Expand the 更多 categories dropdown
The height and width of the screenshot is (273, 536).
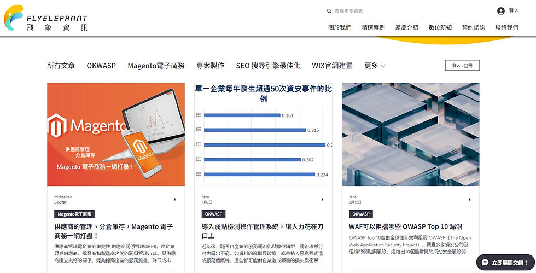(x=375, y=65)
